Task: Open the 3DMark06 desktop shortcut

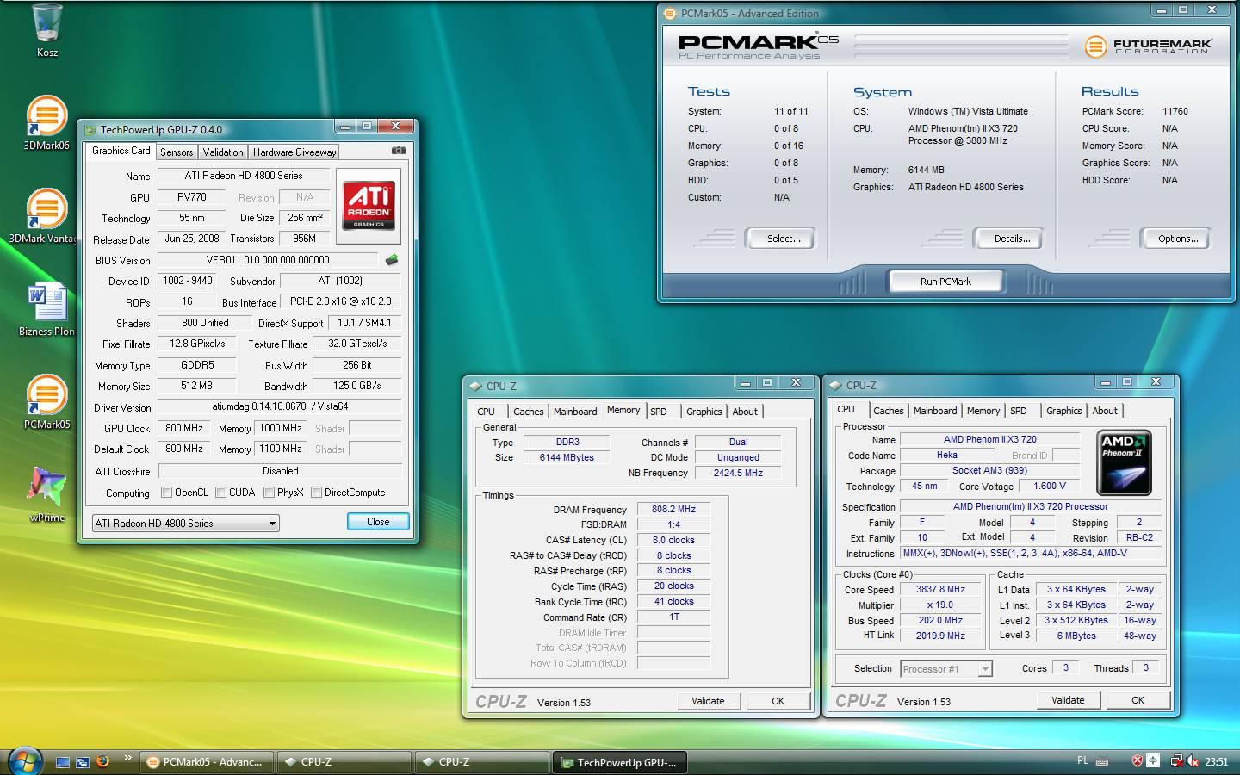Action: click(x=46, y=122)
